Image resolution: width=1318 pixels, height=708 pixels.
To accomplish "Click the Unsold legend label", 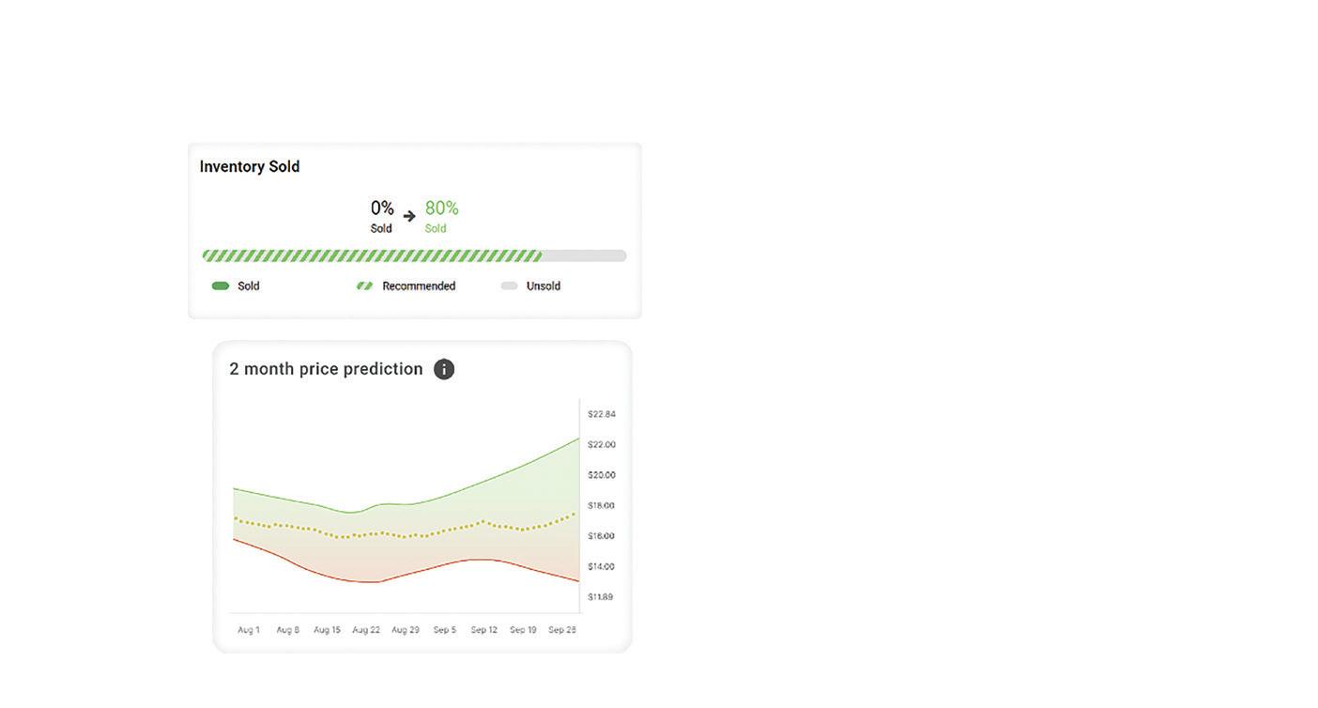I will coord(544,286).
